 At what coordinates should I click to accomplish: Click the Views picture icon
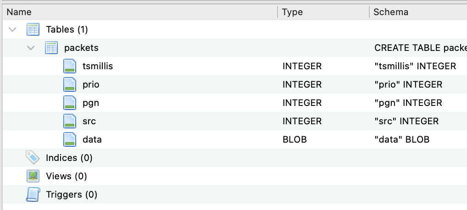pos(33,176)
